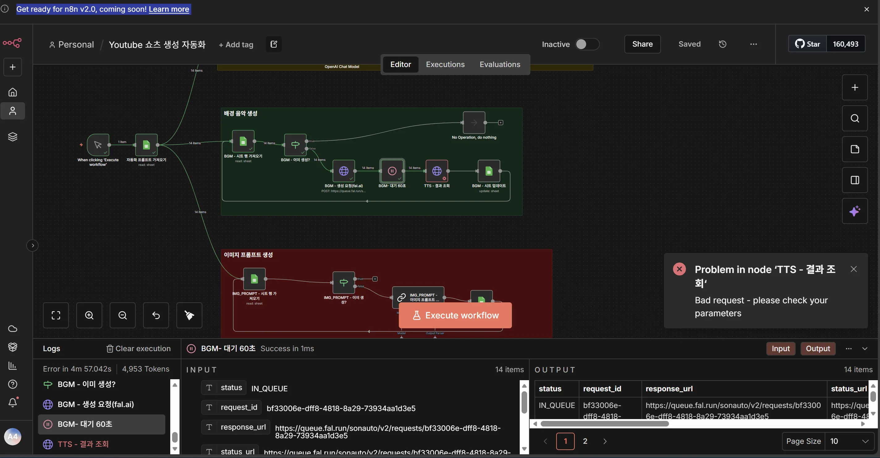Add a sticky note from right toolbar

854,149
